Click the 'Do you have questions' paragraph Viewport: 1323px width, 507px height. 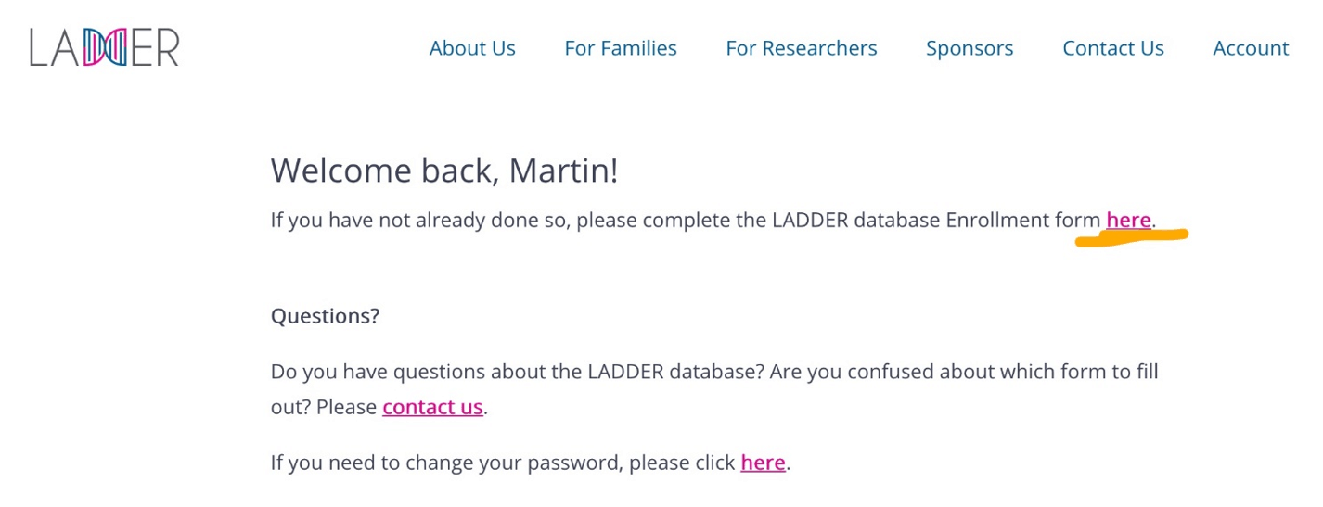tap(714, 389)
